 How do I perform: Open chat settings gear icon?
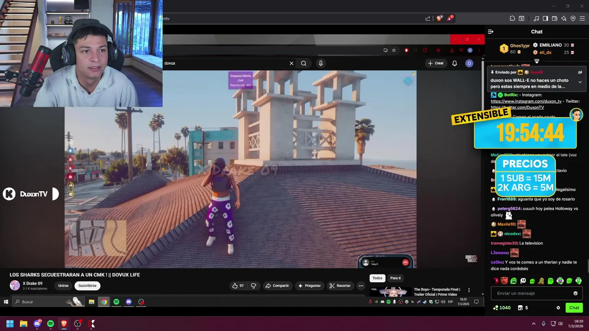558,308
